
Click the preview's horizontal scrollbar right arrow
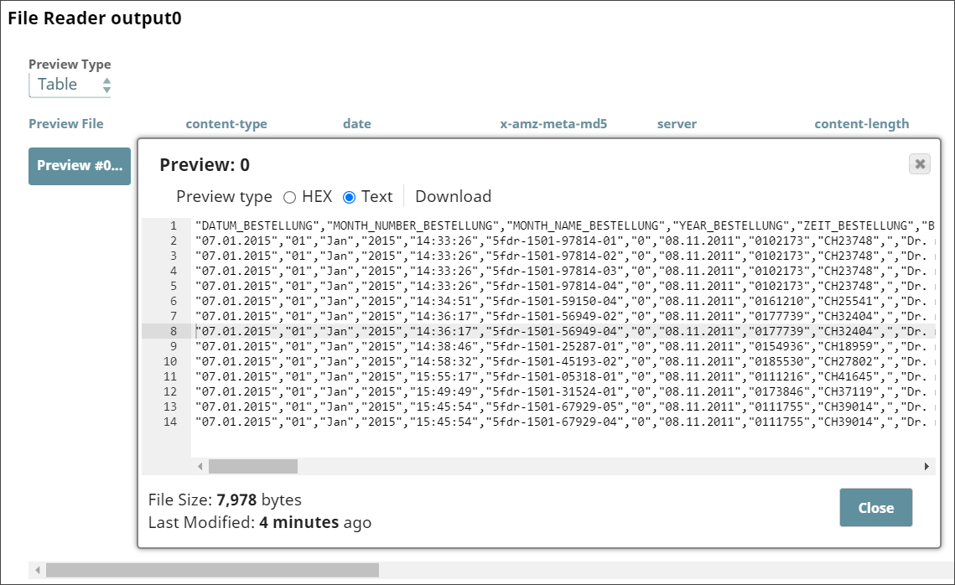tap(926, 466)
